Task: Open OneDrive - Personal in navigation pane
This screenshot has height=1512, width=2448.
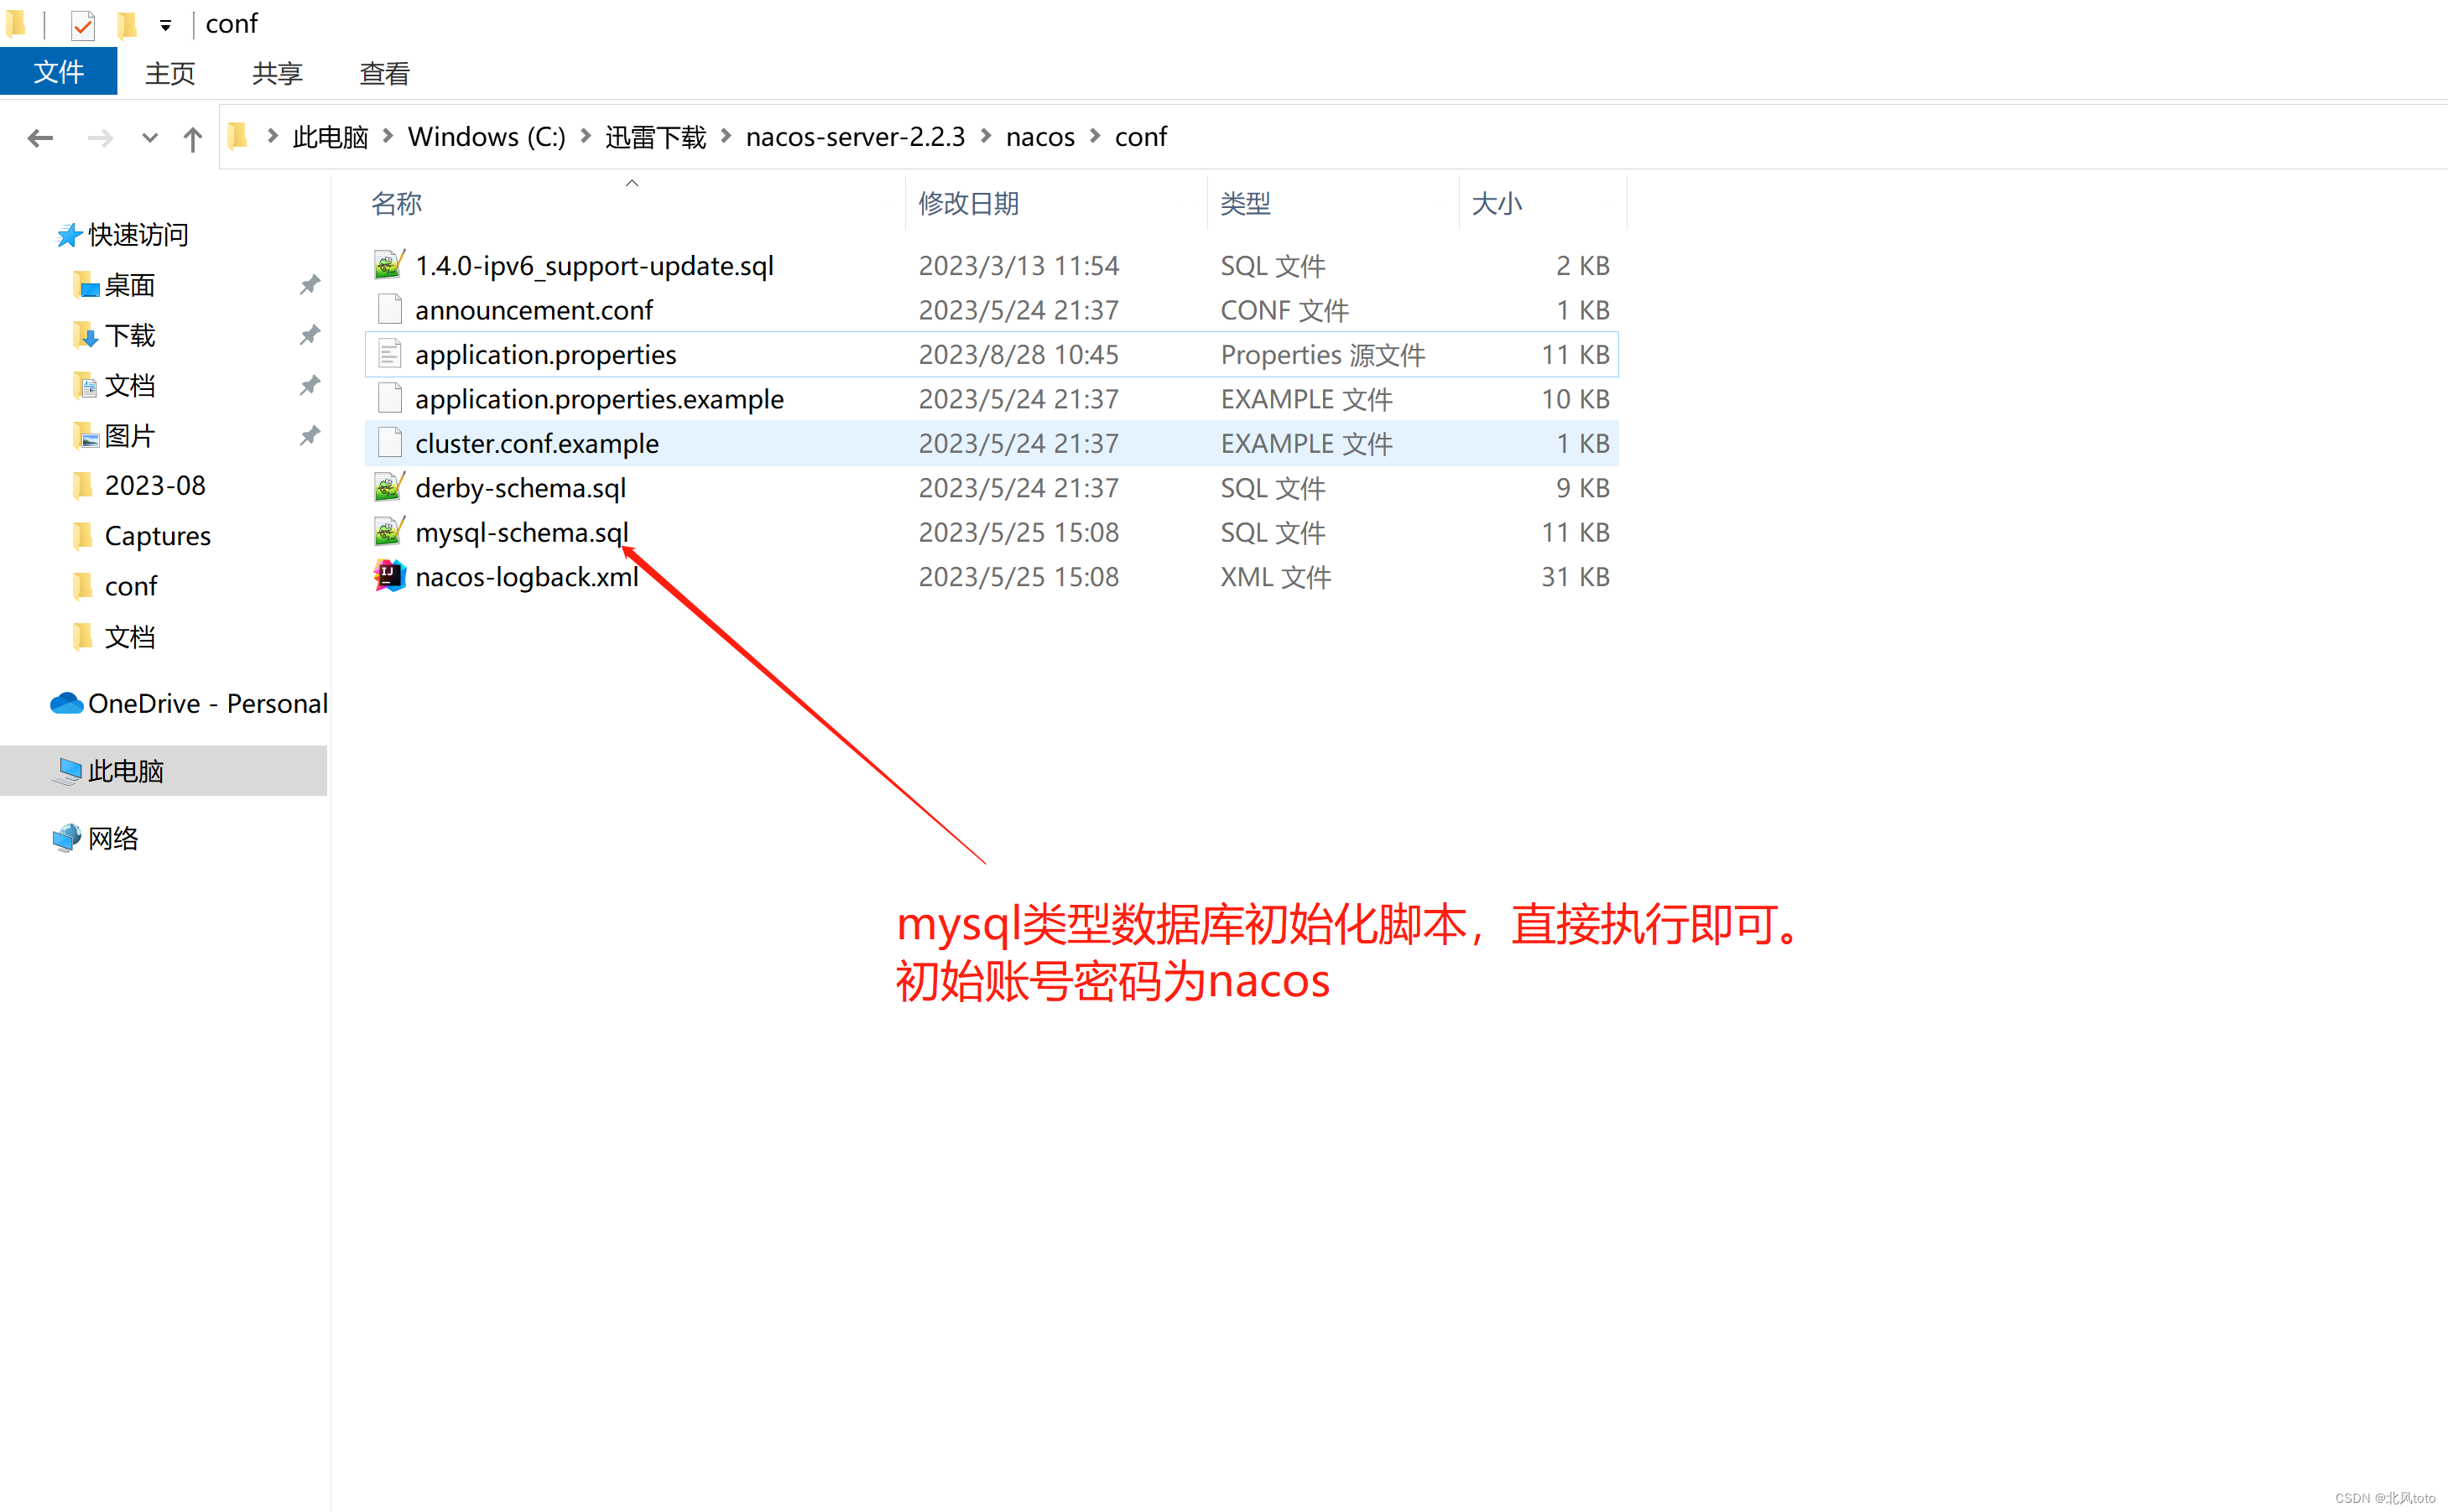Action: (x=208, y=704)
